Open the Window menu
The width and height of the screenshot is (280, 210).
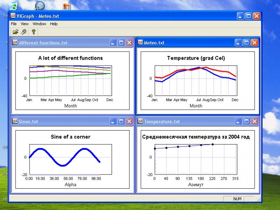pos(39,24)
